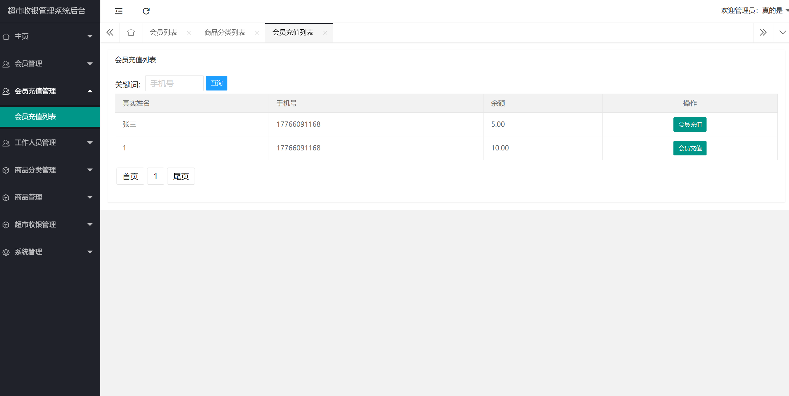Open tab options chevron dropdown
The width and height of the screenshot is (789, 396).
782,32
